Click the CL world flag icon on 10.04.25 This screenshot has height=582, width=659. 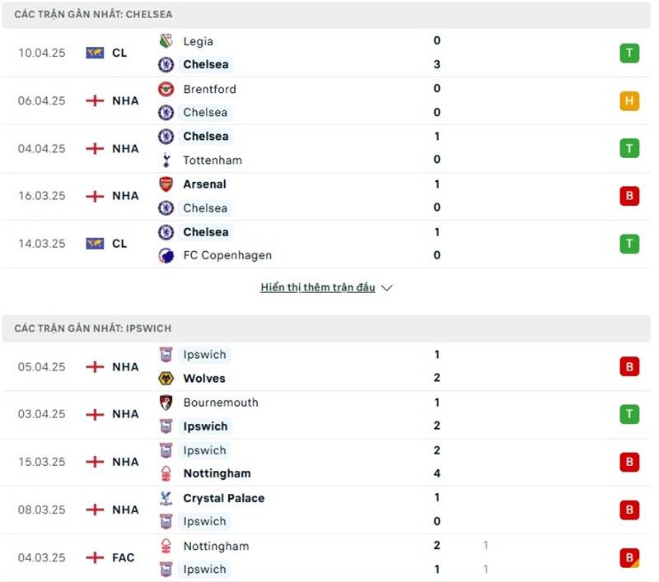[95, 53]
